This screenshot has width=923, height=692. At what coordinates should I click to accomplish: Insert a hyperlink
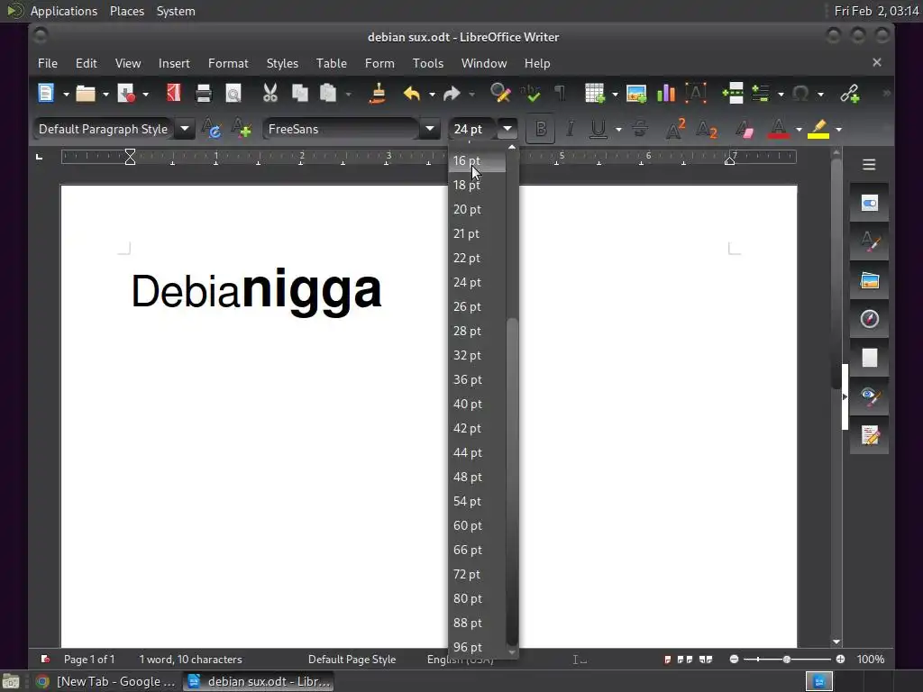[850, 93]
